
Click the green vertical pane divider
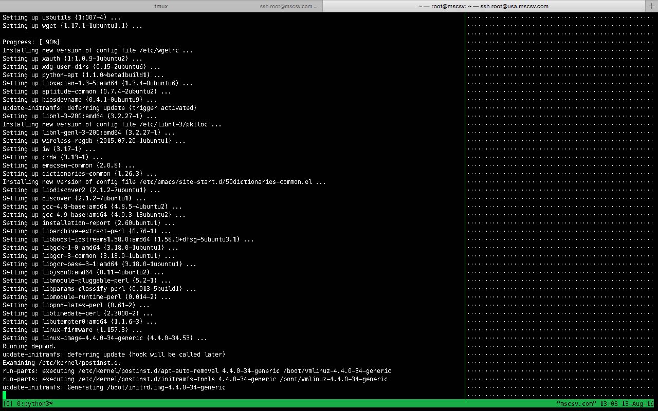tap(465, 206)
